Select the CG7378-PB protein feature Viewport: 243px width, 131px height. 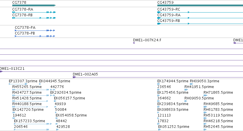pyautogui.click(x=35, y=36)
